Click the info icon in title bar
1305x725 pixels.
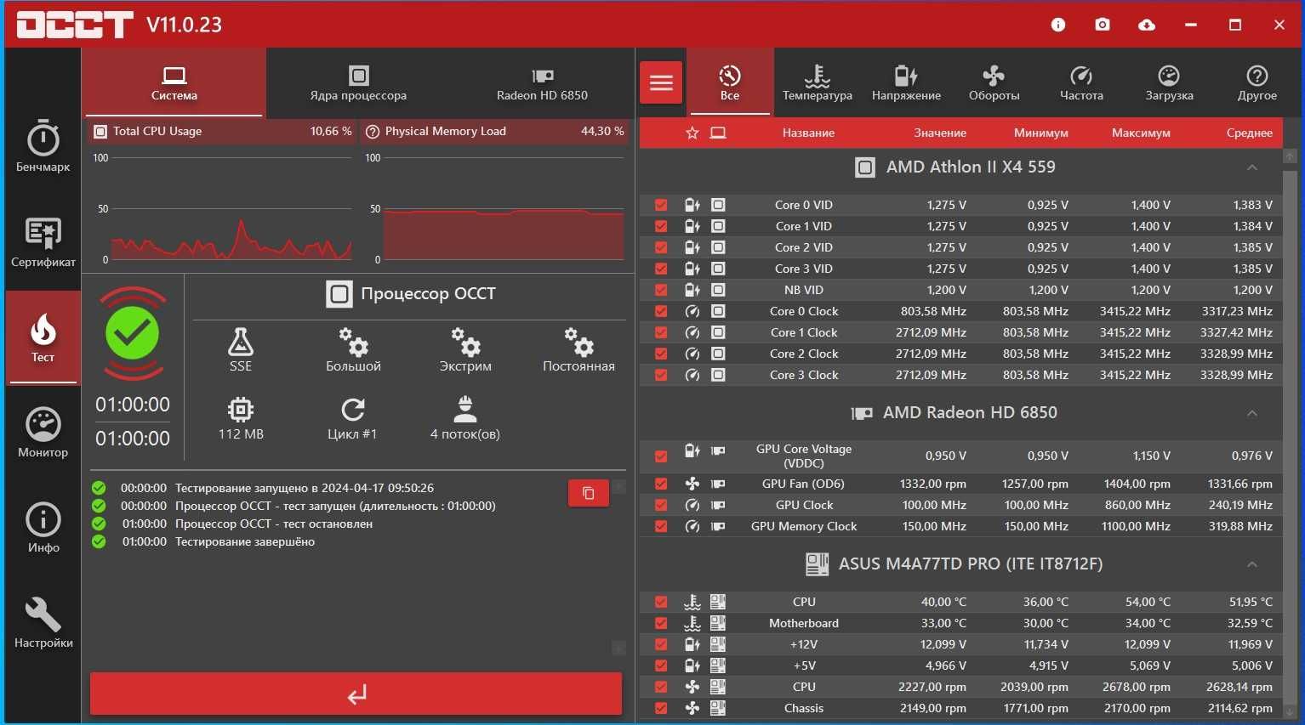click(x=1058, y=25)
